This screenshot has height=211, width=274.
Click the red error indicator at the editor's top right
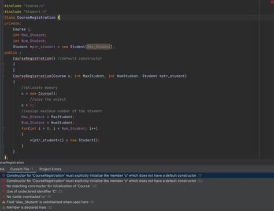coord(272,2)
